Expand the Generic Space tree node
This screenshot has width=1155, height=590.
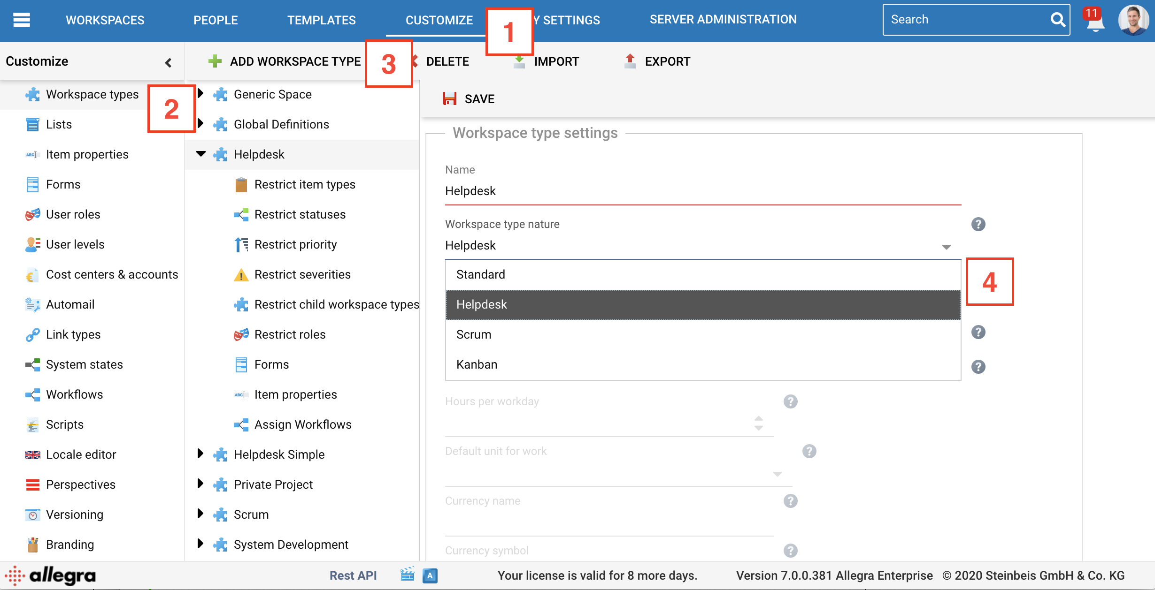201,94
